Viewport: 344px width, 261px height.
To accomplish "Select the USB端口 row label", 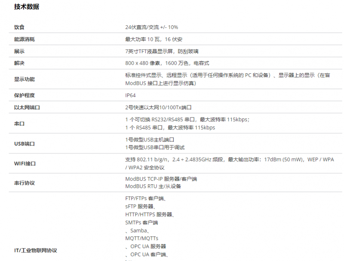I will [25, 144].
